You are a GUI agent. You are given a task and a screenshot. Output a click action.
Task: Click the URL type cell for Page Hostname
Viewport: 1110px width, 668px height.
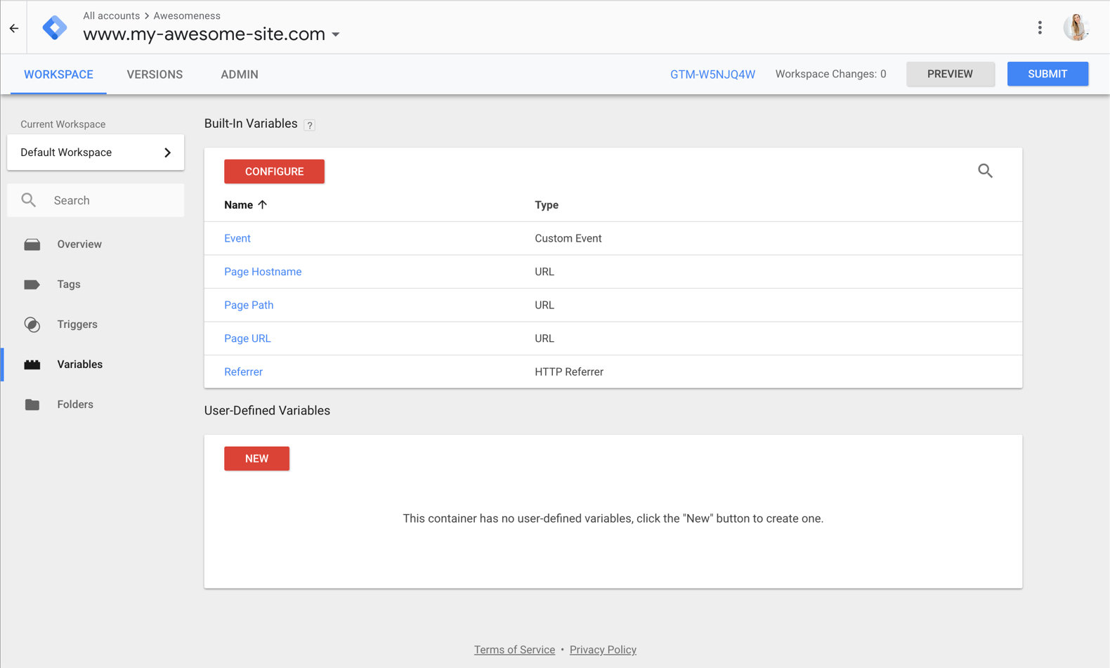[544, 272]
